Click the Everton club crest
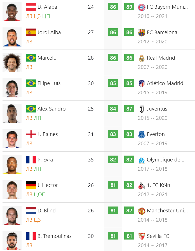 (142, 135)
